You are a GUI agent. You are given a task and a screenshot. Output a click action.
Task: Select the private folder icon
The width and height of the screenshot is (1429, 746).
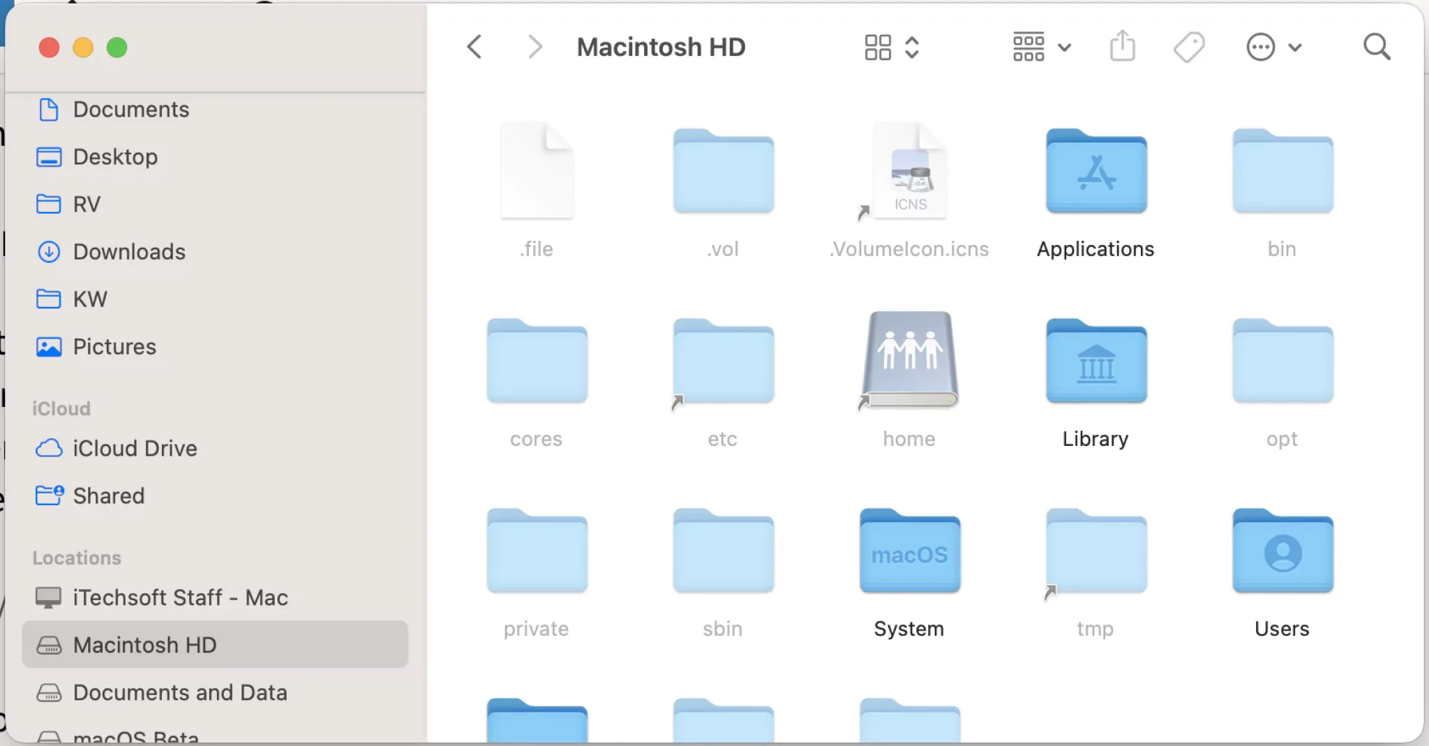click(537, 551)
